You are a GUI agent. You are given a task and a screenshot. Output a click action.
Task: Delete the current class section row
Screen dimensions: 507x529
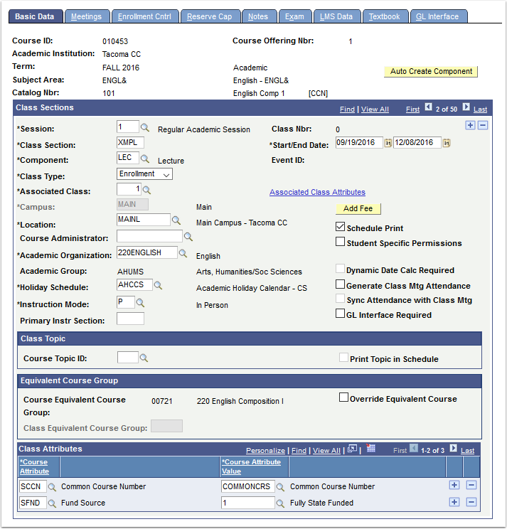point(483,126)
